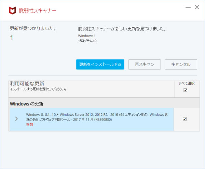
Task: Uncheck the KB890830 update checkbox
Action: [x=184, y=119]
